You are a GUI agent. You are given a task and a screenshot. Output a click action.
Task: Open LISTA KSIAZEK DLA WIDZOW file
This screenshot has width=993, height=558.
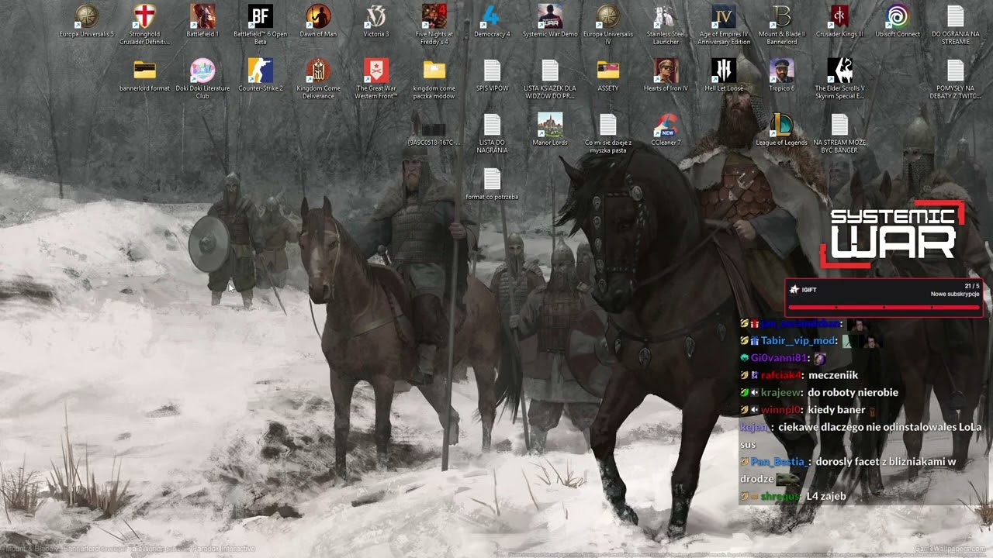[550, 79]
